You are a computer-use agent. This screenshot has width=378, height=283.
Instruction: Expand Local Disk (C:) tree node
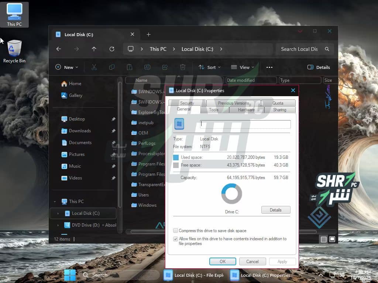58,213
